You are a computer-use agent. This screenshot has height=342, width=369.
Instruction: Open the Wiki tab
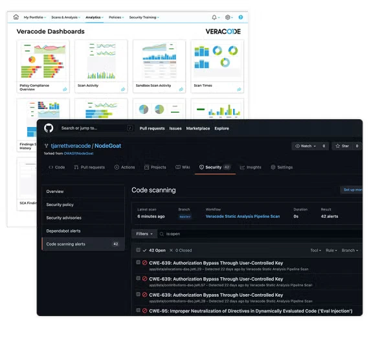click(183, 167)
